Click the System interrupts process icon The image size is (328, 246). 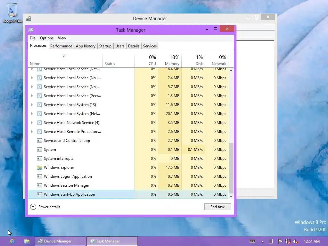pos(39,159)
